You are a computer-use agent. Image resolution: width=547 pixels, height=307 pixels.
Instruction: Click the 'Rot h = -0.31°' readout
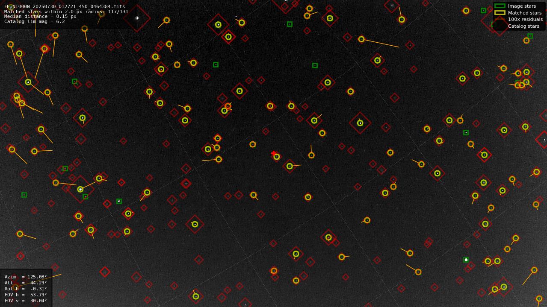26,289
